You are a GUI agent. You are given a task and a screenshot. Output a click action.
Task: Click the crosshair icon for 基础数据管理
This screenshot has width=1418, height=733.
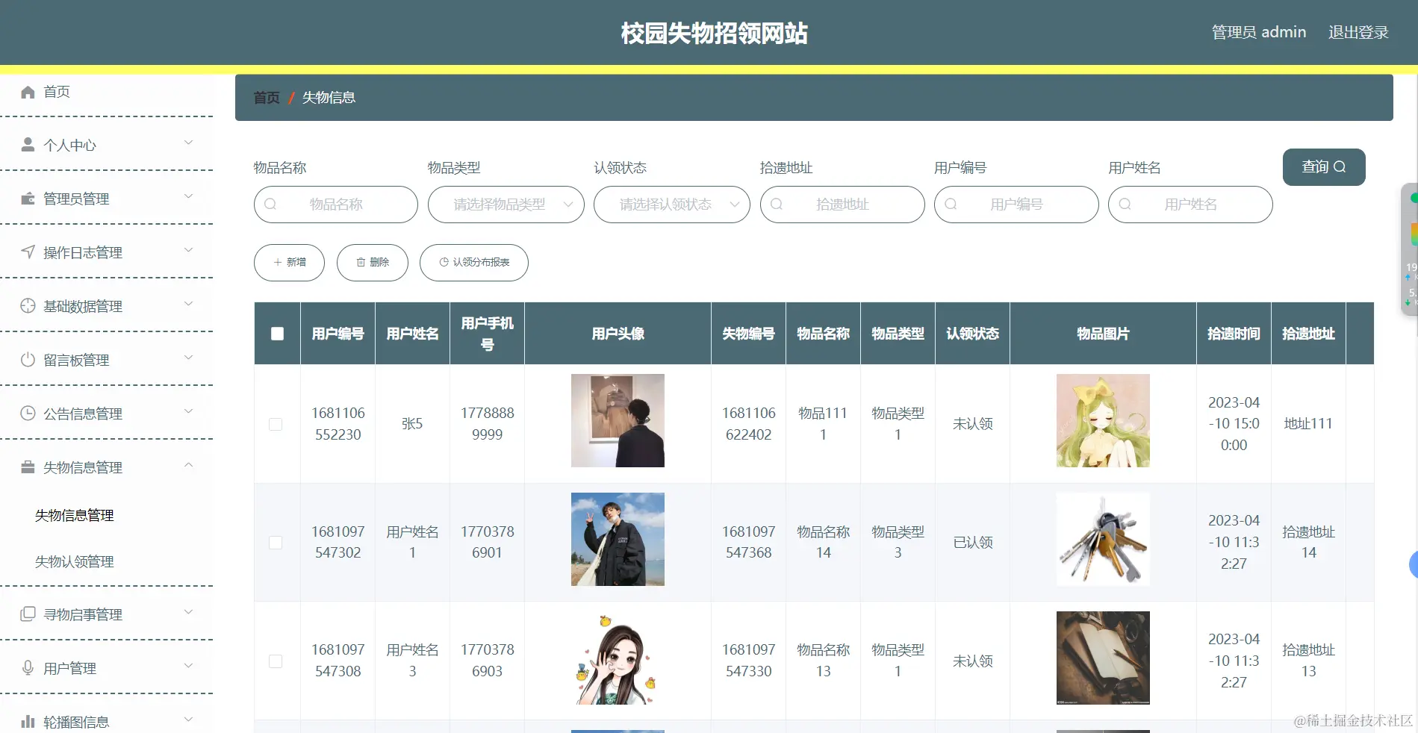pos(28,306)
